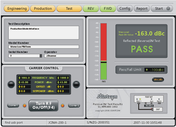Open the Report view
Image resolution: width=176 pixels, height=127 pixels.
tap(142, 9)
